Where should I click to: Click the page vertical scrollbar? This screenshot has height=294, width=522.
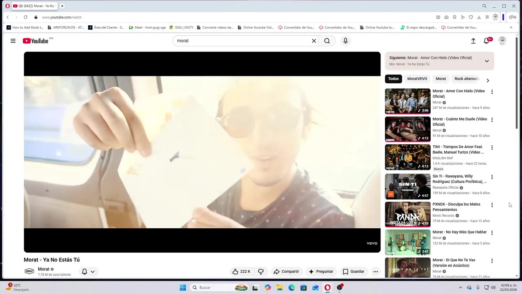517,84
